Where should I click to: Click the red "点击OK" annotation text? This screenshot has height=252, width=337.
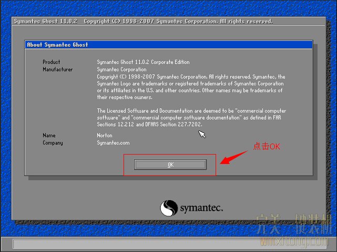[267, 147]
